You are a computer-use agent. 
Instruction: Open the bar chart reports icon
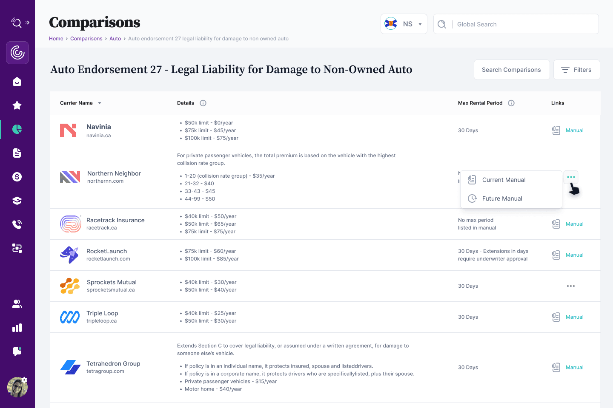17,328
